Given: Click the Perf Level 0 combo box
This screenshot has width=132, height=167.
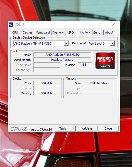Looking at the screenshot, I should point(101,44).
